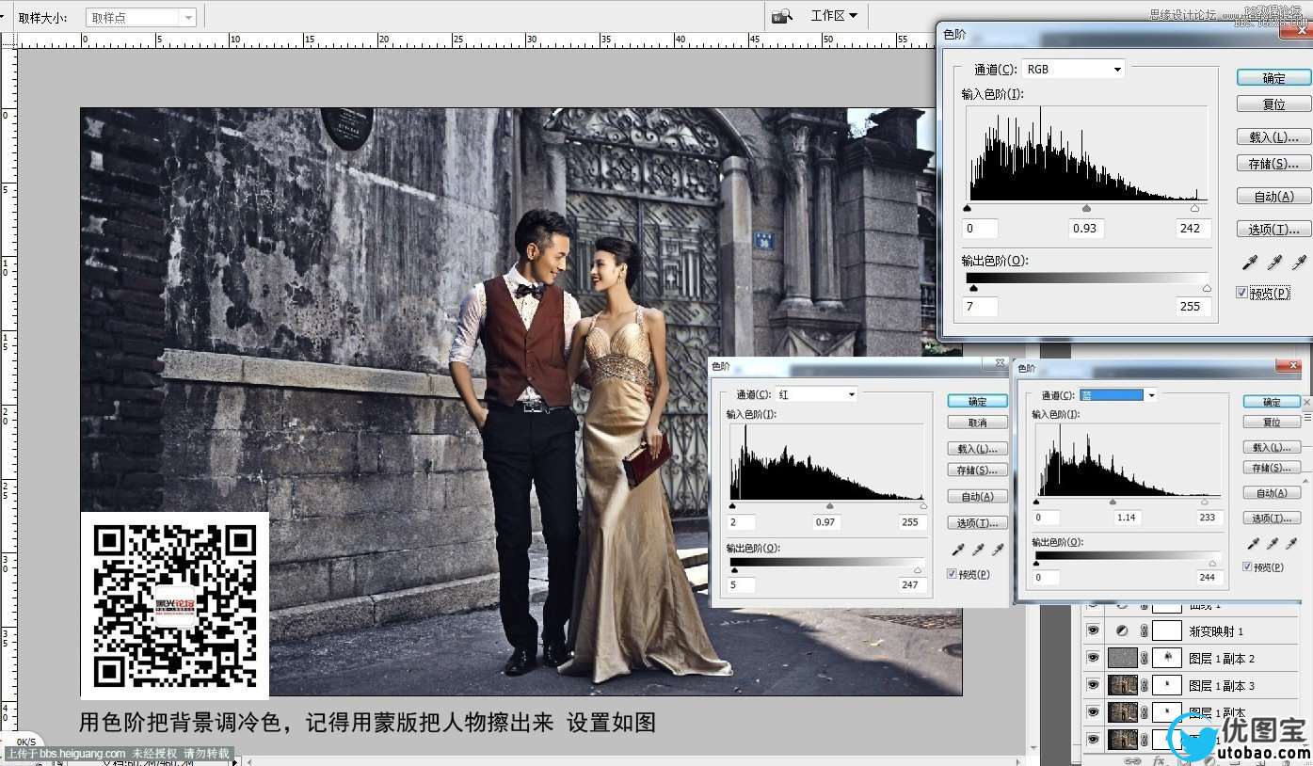
Task: Click 复位 in the RGB Levels dialog
Action: (1273, 104)
